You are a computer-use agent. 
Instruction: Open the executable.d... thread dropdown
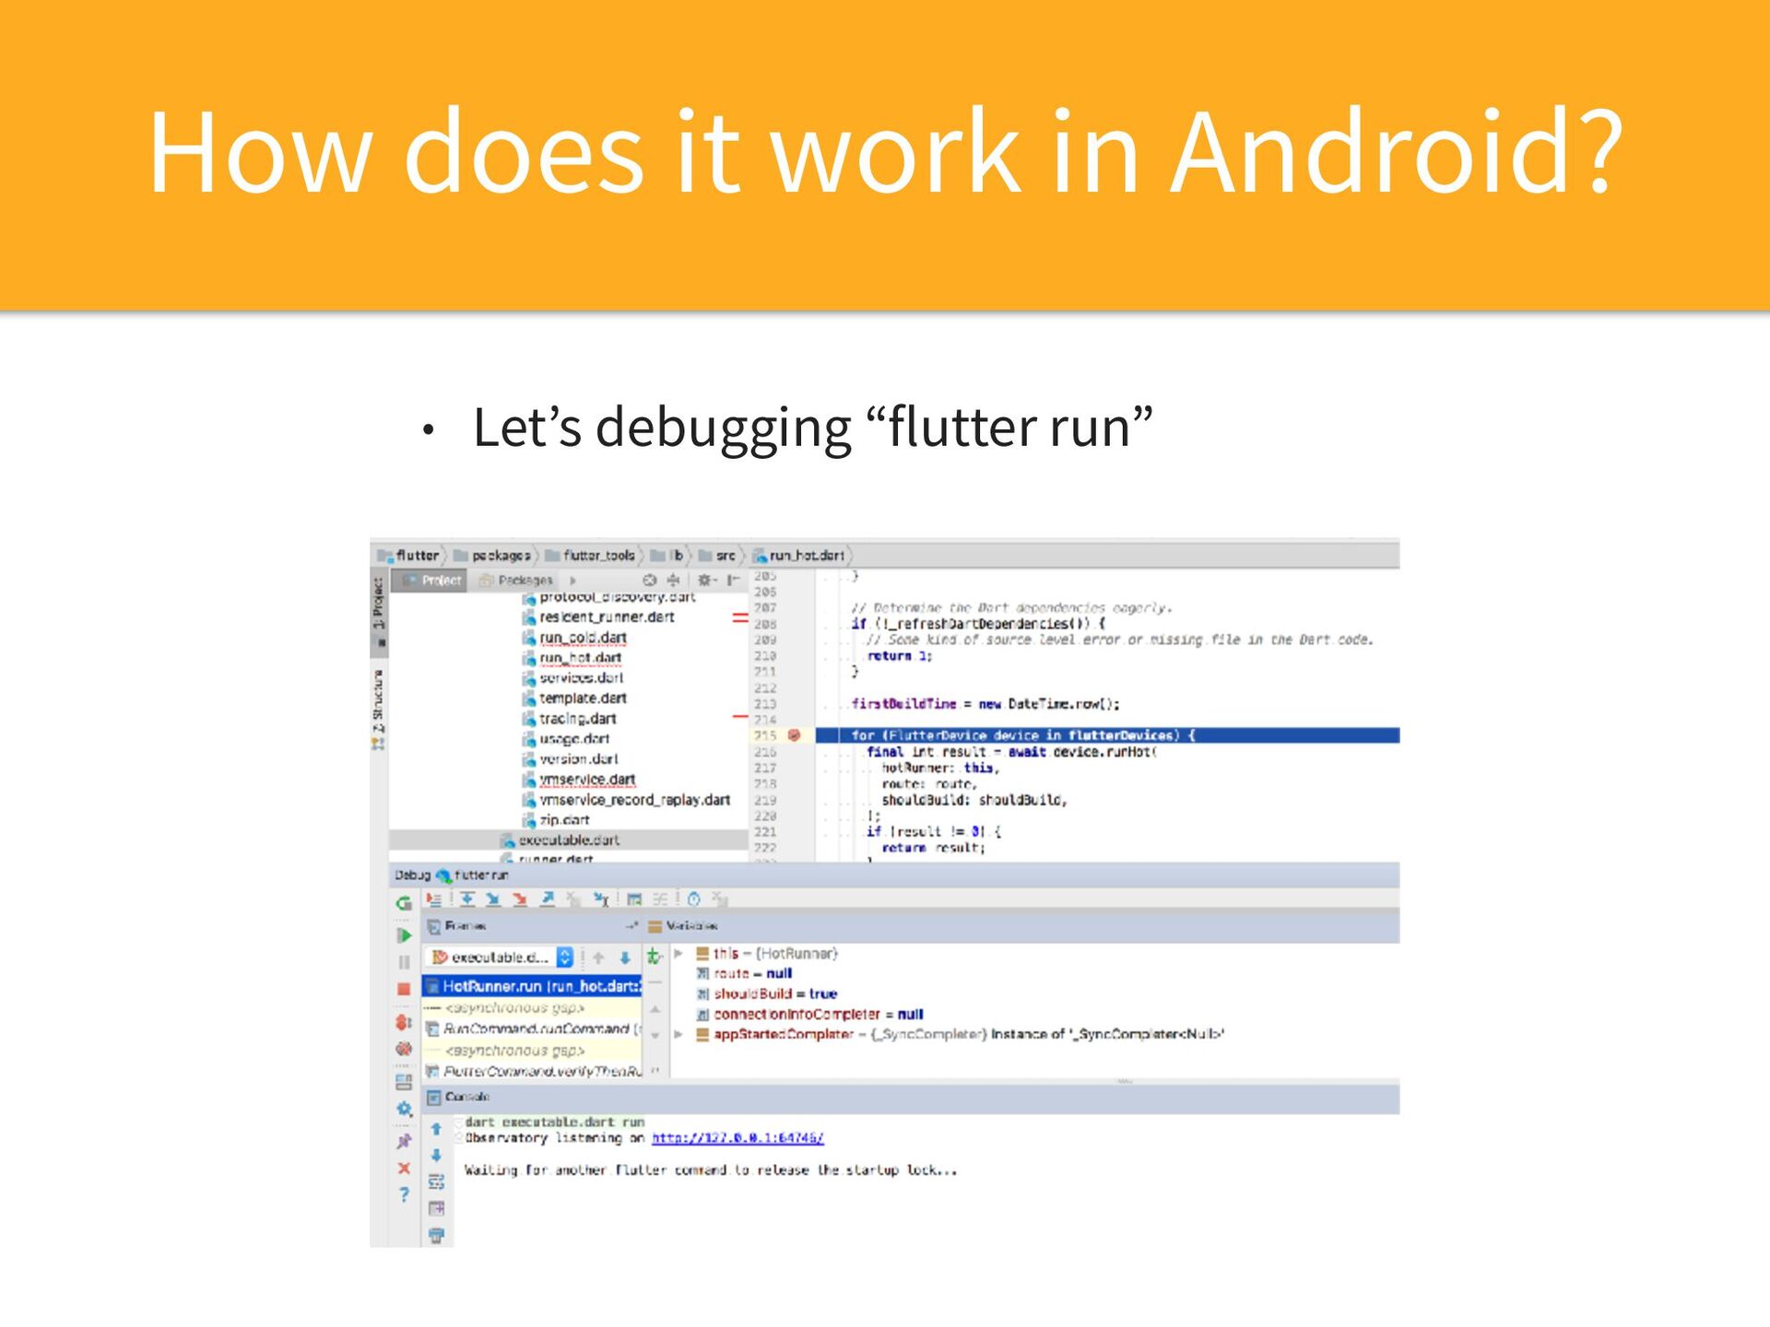[565, 957]
